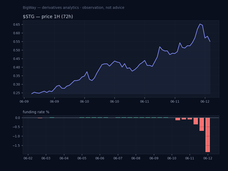Click the -1.5 funding axis label
Image resolution: width=228 pixels, height=171 pixels.
pos(16,146)
